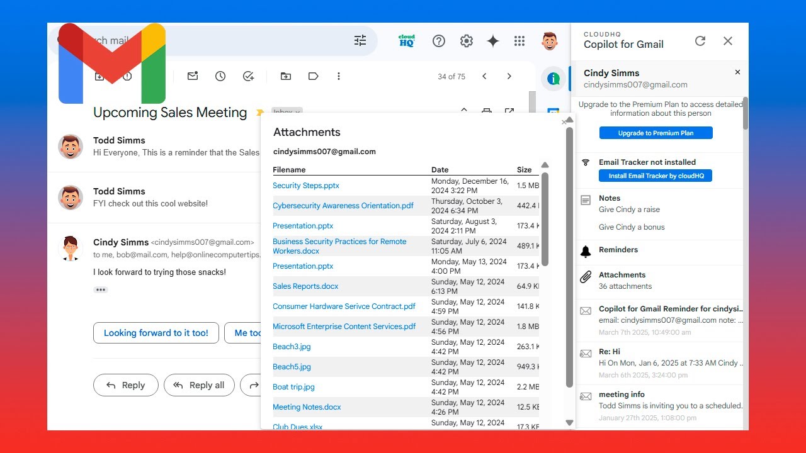Screen dimensions: 806x453
Task: Open Presentation.pptx dated August 3
Action: pyautogui.click(x=303, y=226)
